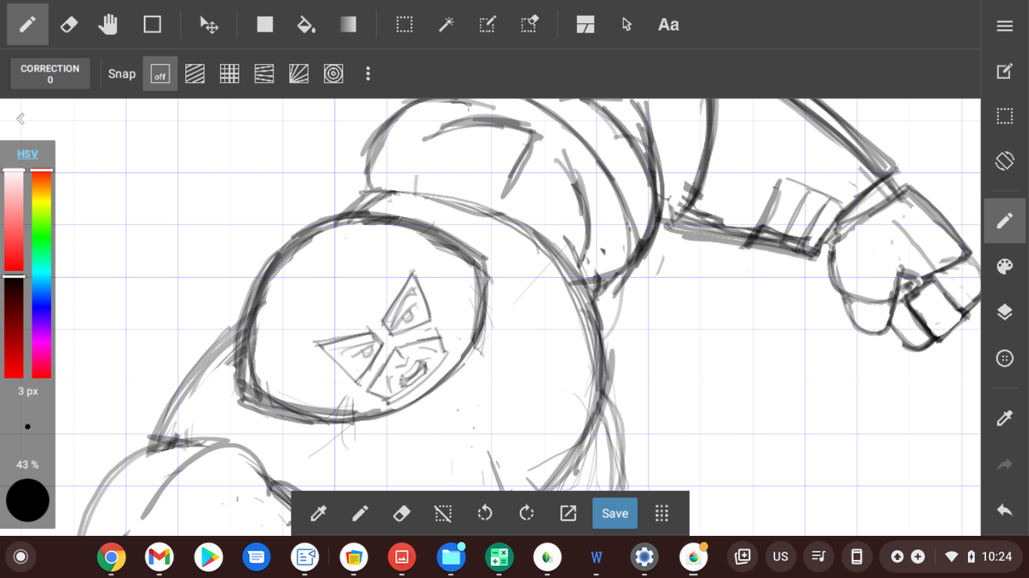This screenshot has width=1029, height=578.
Task: Pick a hue on rainbow bar
Action: point(41,274)
